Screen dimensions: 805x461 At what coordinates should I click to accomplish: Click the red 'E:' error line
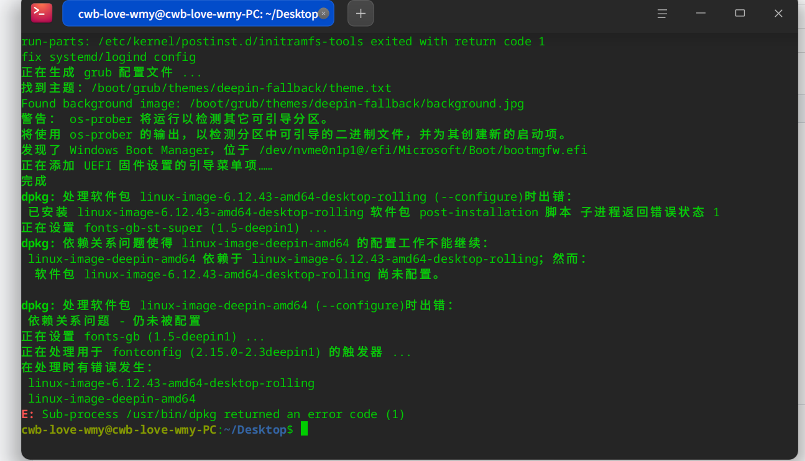pos(213,414)
